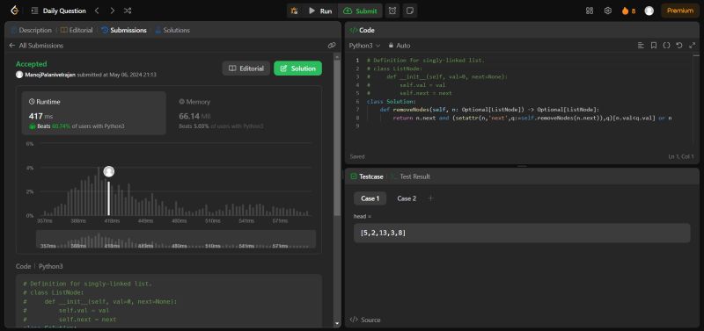Open the settings gear icon
Image resolution: width=704 pixels, height=331 pixels.
(608, 11)
